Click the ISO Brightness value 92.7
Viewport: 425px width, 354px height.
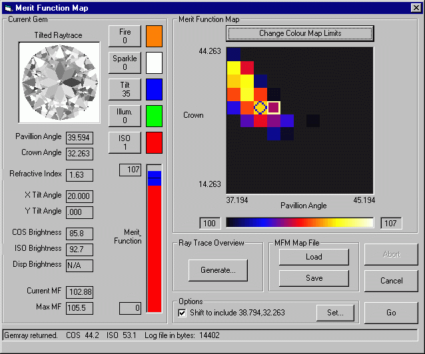click(79, 250)
